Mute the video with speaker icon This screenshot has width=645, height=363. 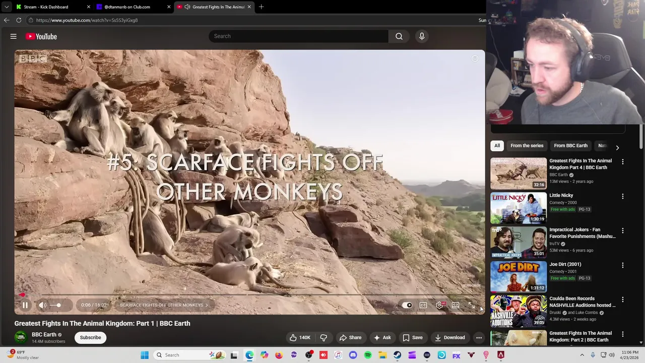click(43, 305)
